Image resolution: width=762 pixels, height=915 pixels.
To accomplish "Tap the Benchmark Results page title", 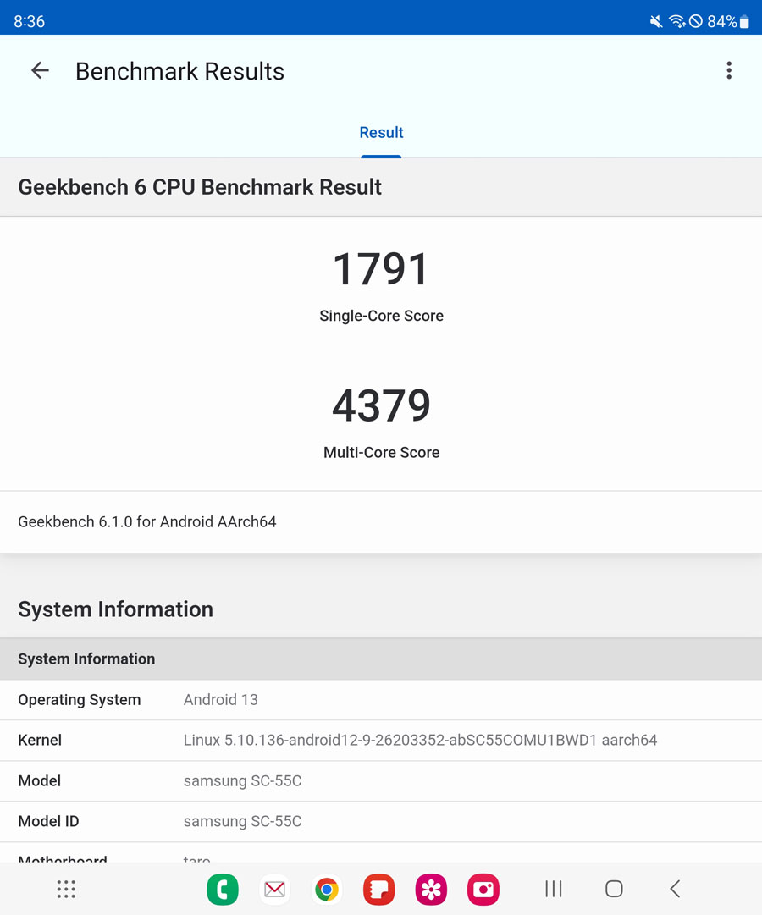I will click(179, 71).
